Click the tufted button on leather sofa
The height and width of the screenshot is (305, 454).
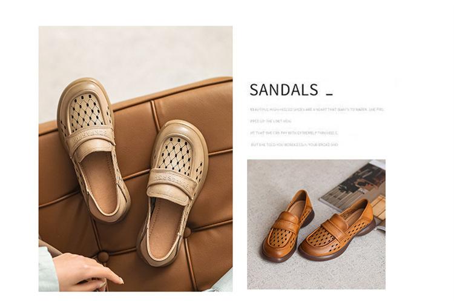103,257
